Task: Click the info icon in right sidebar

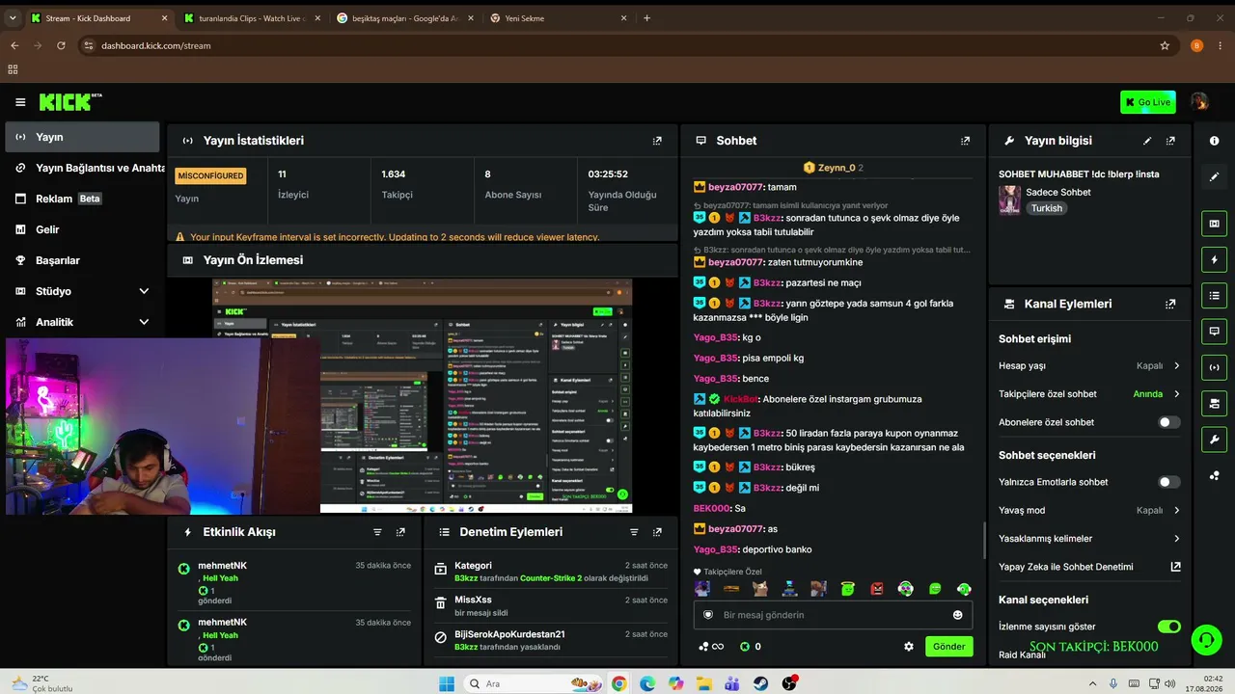Action: [x=1214, y=141]
